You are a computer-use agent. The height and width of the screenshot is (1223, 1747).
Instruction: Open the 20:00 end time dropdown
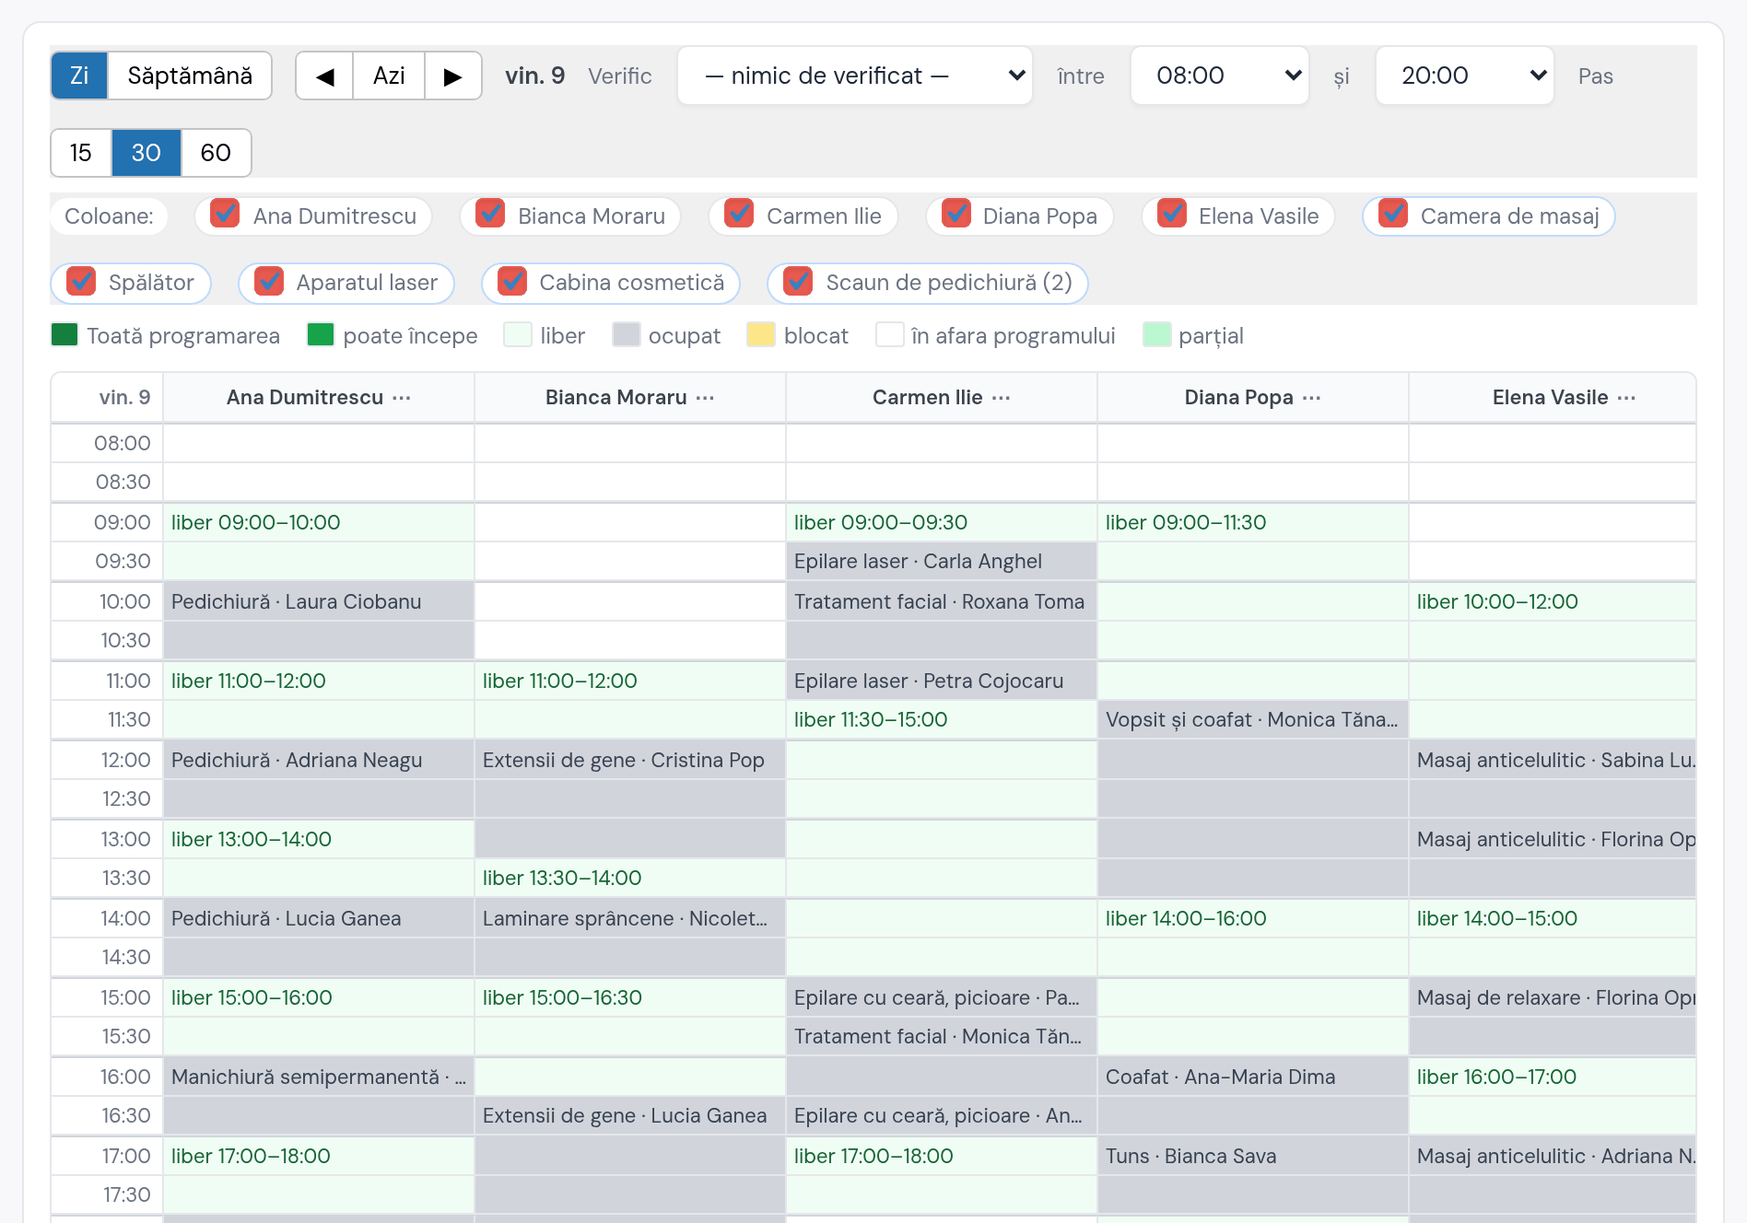pos(1465,76)
